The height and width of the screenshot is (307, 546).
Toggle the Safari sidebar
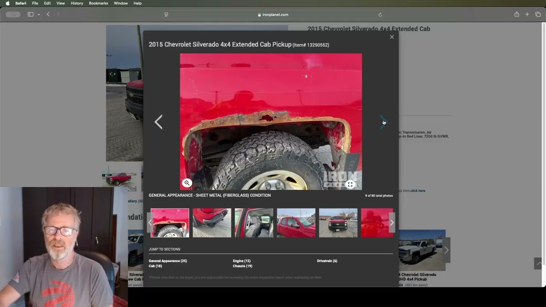click(x=31, y=14)
